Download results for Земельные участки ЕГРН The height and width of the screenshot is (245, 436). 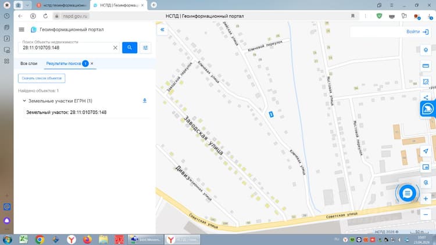point(145,100)
